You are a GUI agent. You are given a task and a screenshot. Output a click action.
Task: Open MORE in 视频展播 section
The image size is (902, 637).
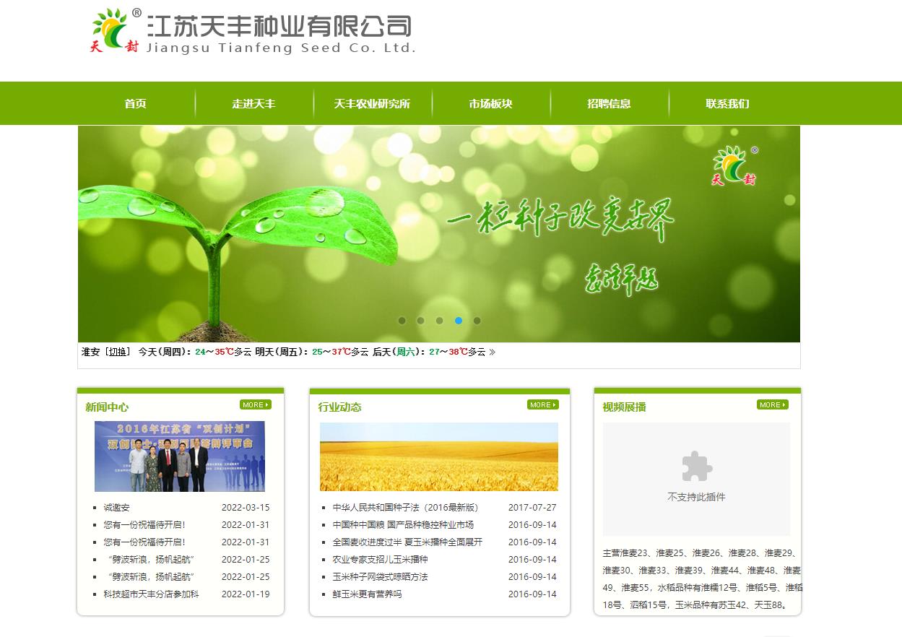coord(772,404)
